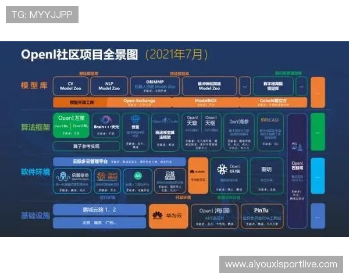Image resolution: width=349 pixels, height=279 pixels.
Task: Select the OpenI 海参 box
Action: click(239, 132)
